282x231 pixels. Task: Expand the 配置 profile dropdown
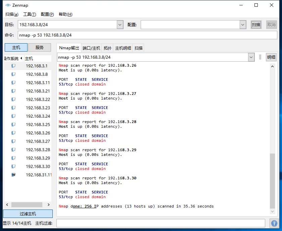(x=243, y=24)
